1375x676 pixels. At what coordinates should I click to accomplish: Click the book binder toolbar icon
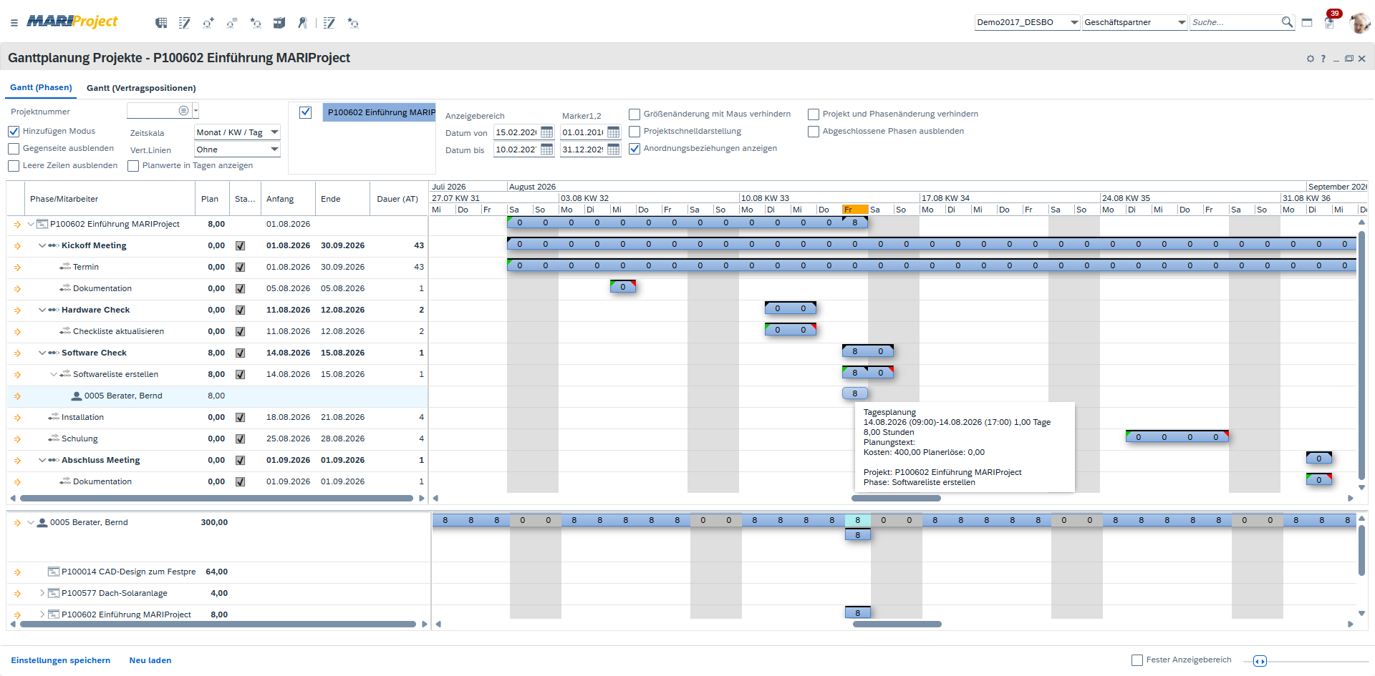(279, 23)
